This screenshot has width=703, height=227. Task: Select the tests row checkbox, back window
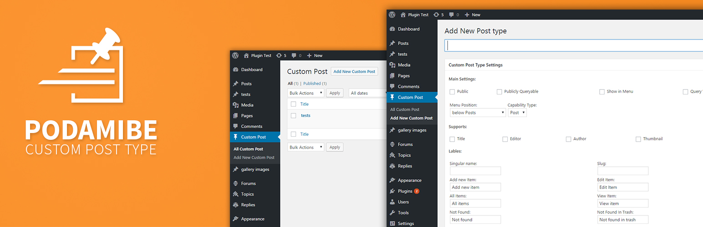[x=293, y=116]
